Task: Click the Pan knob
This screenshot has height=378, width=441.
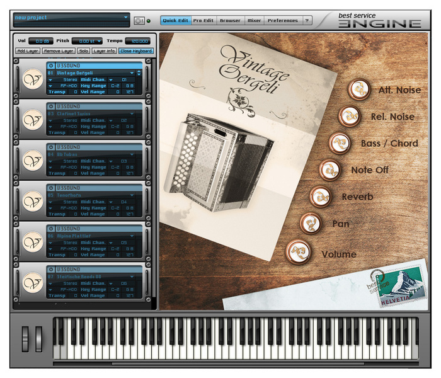Action: coord(311,224)
